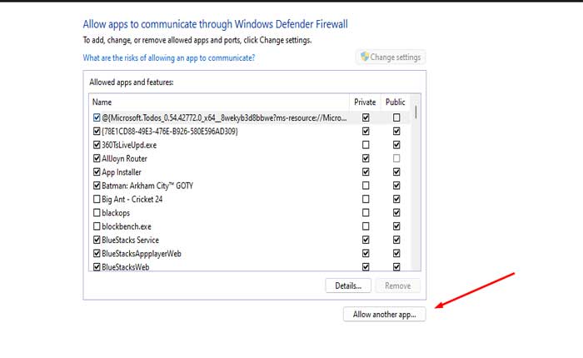Toggle Private checkbox for 360TsLiveUpd.exe
This screenshot has width=583, height=358.
click(x=366, y=145)
